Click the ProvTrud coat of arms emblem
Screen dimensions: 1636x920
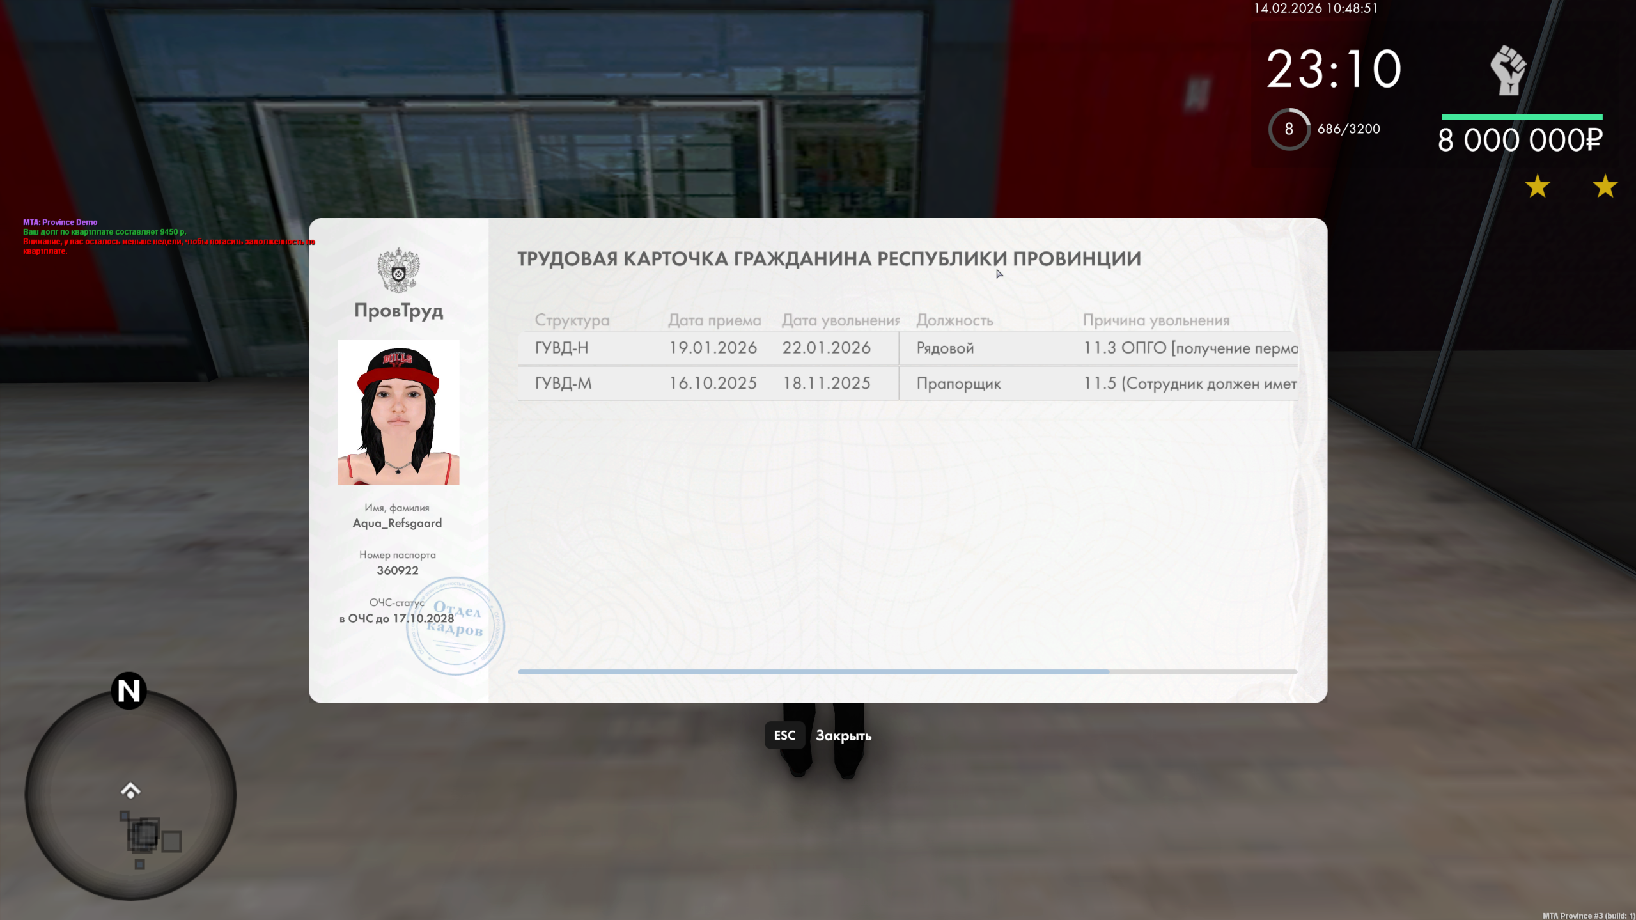tap(398, 270)
